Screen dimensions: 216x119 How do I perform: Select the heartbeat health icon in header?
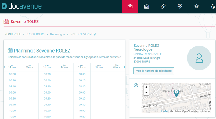[x=180, y=6]
